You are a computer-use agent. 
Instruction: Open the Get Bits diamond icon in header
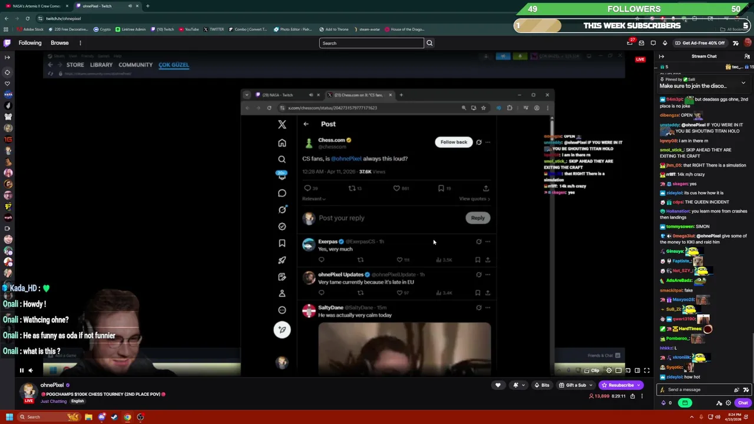[x=665, y=43]
